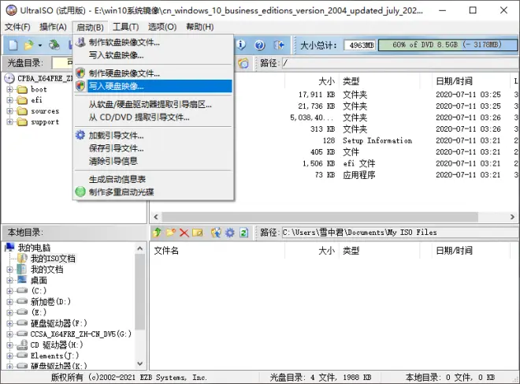520x384 pixels.
Task: Click the New folder icon in local toolbar
Action: click(x=171, y=233)
